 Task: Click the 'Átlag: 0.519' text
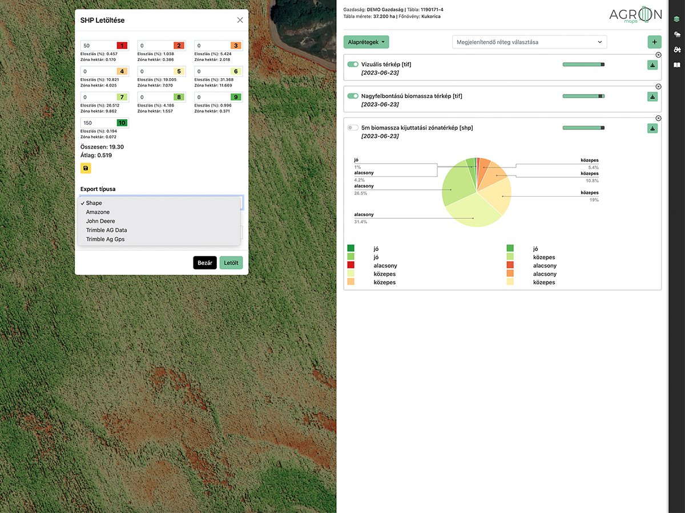click(96, 155)
